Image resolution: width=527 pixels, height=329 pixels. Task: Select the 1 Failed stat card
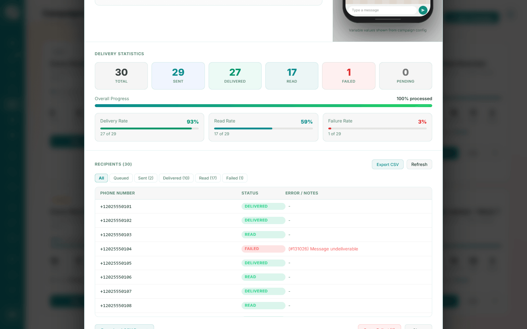[349, 76]
